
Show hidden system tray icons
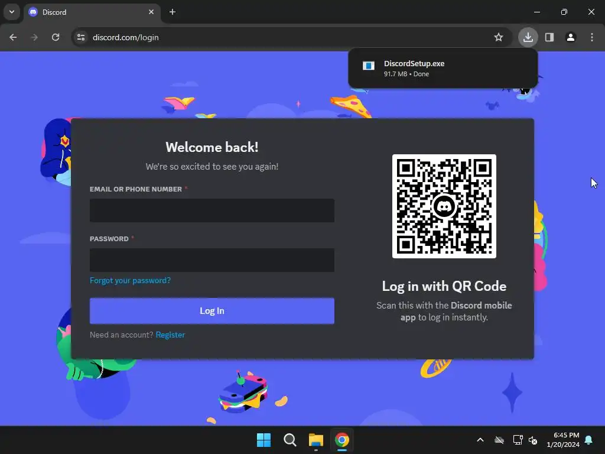(480, 440)
